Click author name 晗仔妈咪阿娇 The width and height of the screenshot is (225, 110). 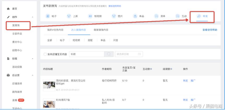pos(109,81)
